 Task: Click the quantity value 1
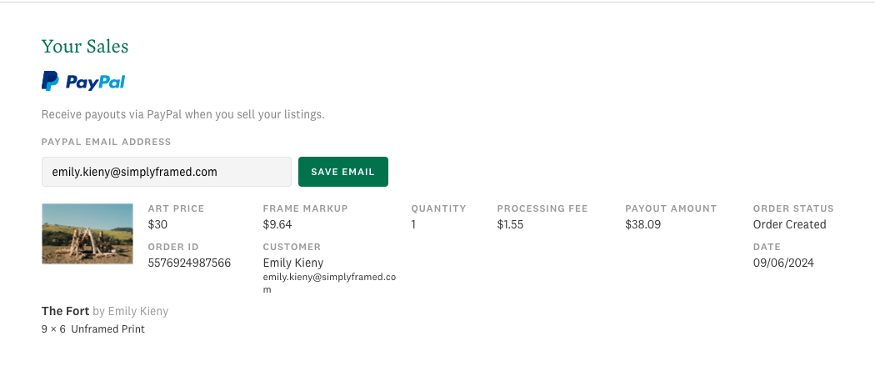tap(414, 224)
